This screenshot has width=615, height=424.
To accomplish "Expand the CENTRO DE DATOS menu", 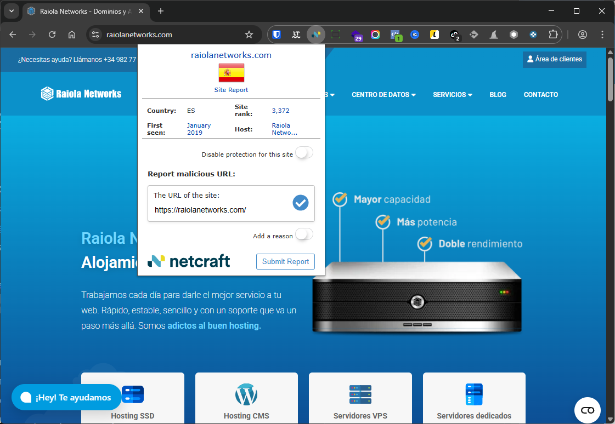I will [x=383, y=95].
